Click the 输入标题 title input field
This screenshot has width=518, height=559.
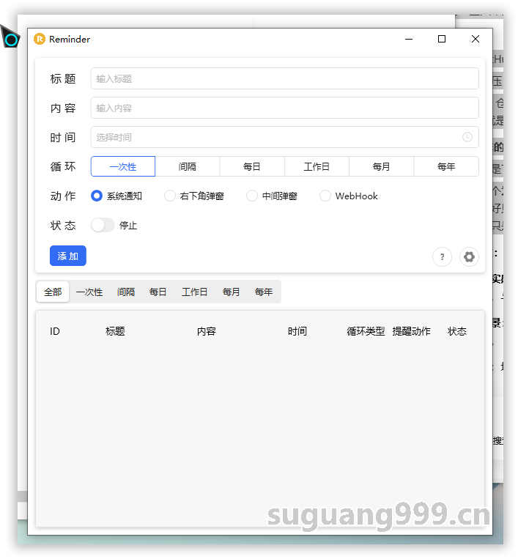click(x=284, y=78)
